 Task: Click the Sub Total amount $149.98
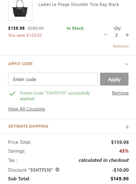(x=120, y=179)
